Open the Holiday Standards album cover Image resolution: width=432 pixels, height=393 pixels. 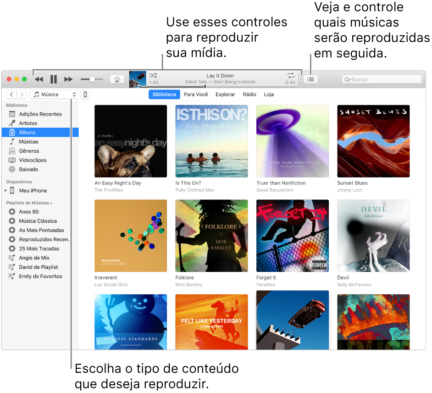pos(131,322)
